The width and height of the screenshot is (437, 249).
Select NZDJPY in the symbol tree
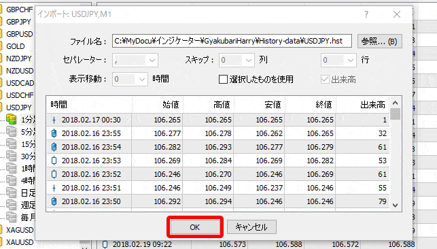coord(19,59)
